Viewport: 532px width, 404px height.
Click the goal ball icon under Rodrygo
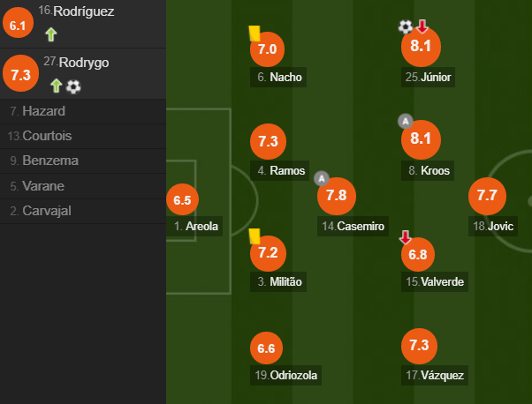coord(73,86)
